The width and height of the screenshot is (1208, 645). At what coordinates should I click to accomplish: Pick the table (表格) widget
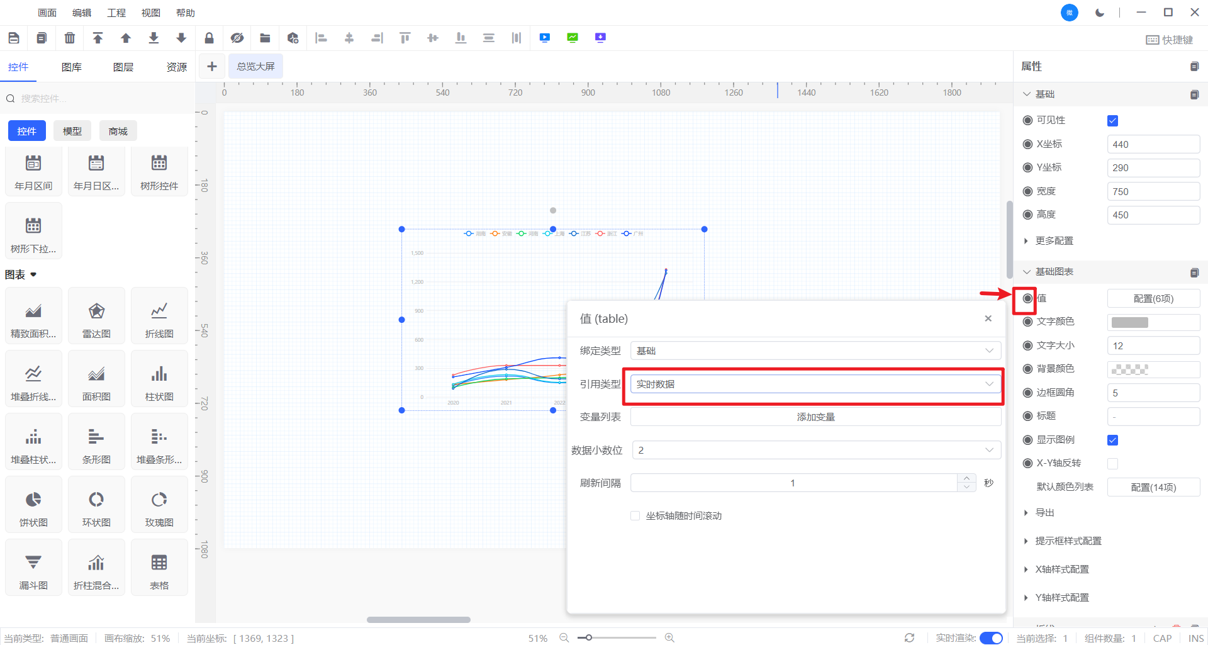[x=159, y=569]
